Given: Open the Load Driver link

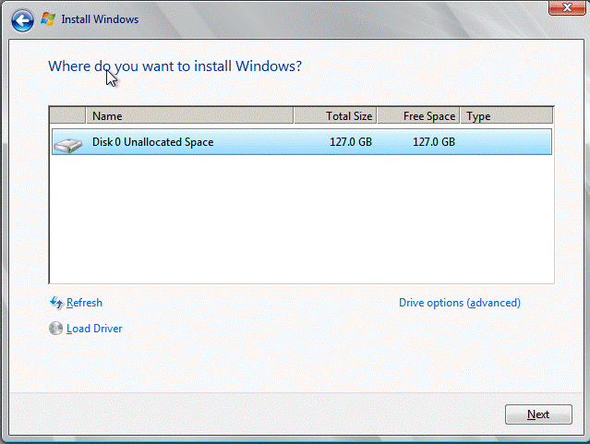Looking at the screenshot, I should click(94, 329).
